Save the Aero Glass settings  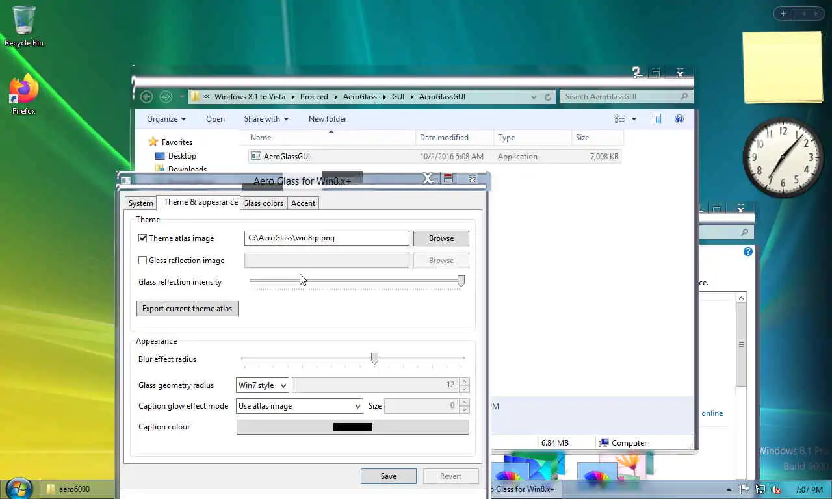pos(389,476)
